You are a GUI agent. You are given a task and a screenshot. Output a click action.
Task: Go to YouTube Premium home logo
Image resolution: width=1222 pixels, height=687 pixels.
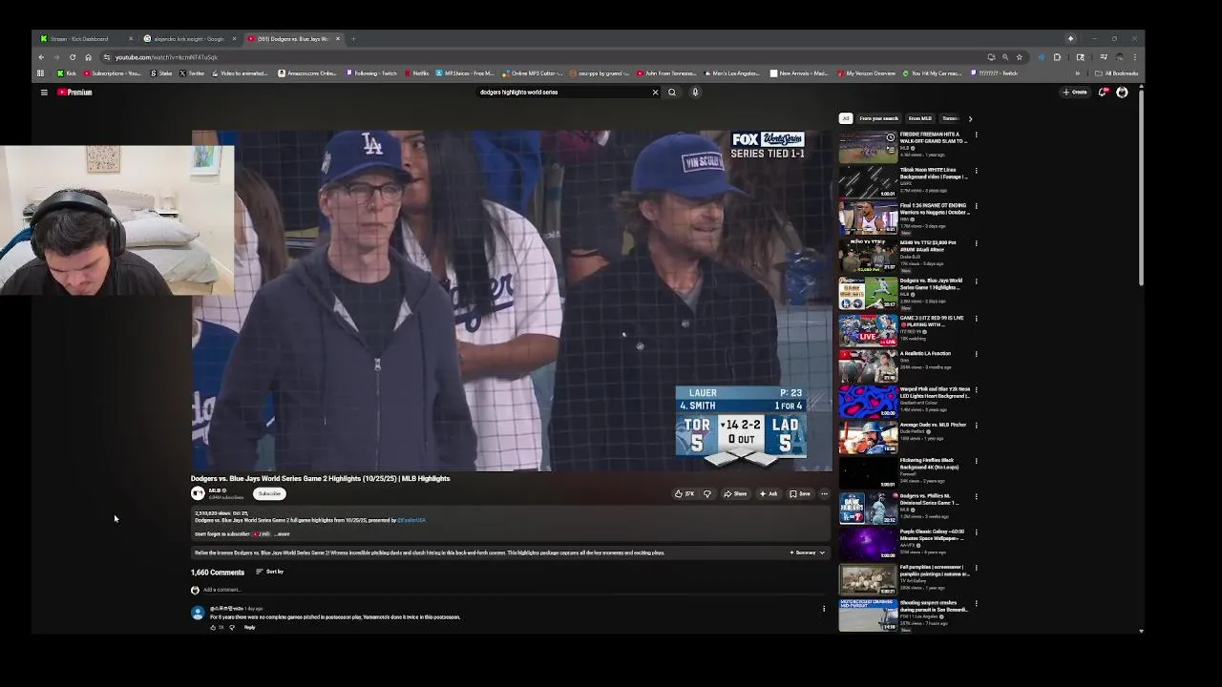click(74, 93)
